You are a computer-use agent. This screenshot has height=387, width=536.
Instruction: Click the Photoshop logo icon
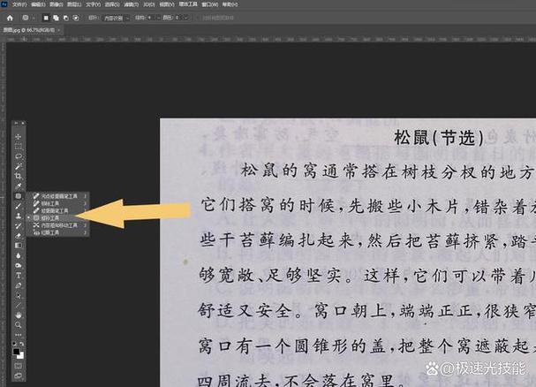click(4, 4)
